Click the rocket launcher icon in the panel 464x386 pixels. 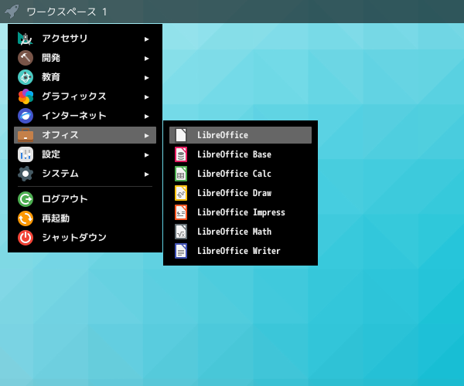point(12,12)
